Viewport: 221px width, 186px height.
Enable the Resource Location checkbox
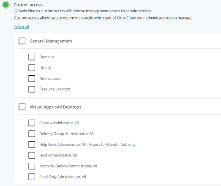[x=32, y=89]
